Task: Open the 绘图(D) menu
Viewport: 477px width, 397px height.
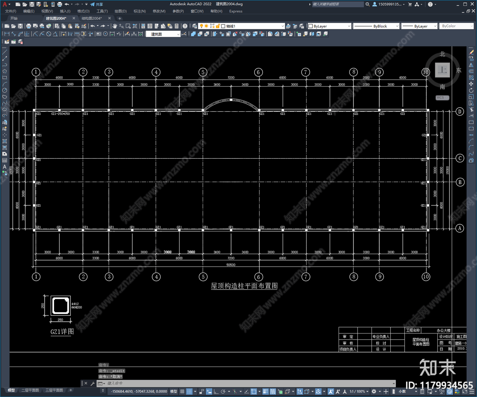Action: [x=121, y=11]
